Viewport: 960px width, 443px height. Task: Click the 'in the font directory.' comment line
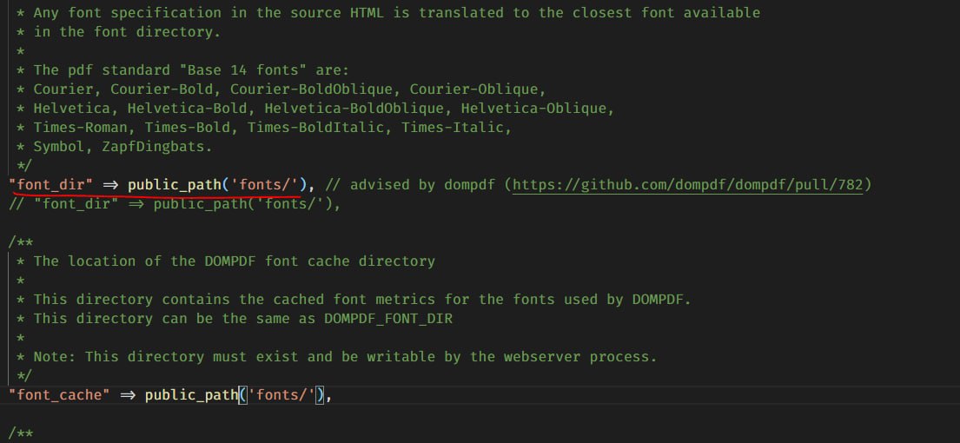click(x=127, y=32)
